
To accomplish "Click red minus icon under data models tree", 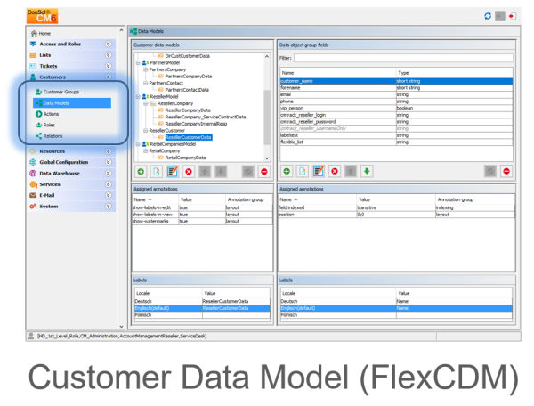I will [264, 171].
